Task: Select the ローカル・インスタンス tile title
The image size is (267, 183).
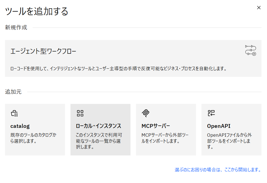Action: (98, 126)
